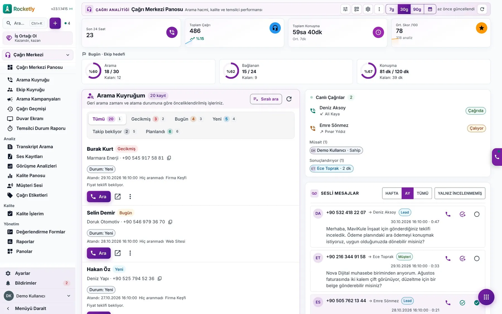Refresh the Arama Kuyruğum list

[x=289, y=99]
